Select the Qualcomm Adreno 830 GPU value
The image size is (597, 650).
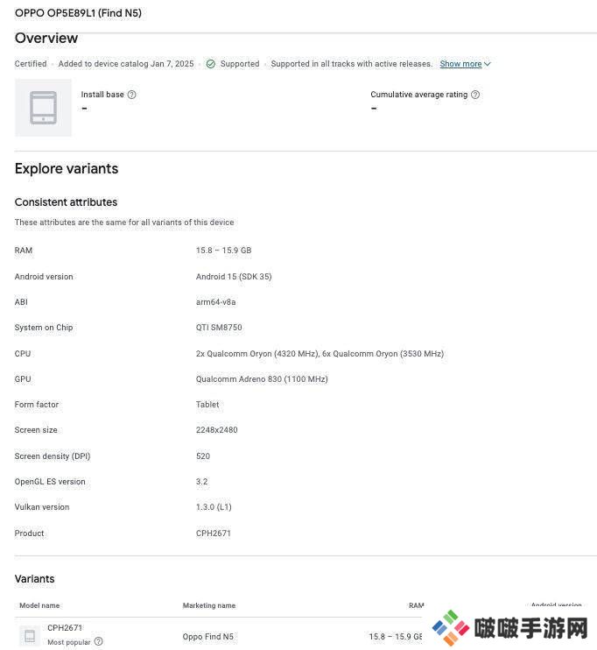(262, 379)
